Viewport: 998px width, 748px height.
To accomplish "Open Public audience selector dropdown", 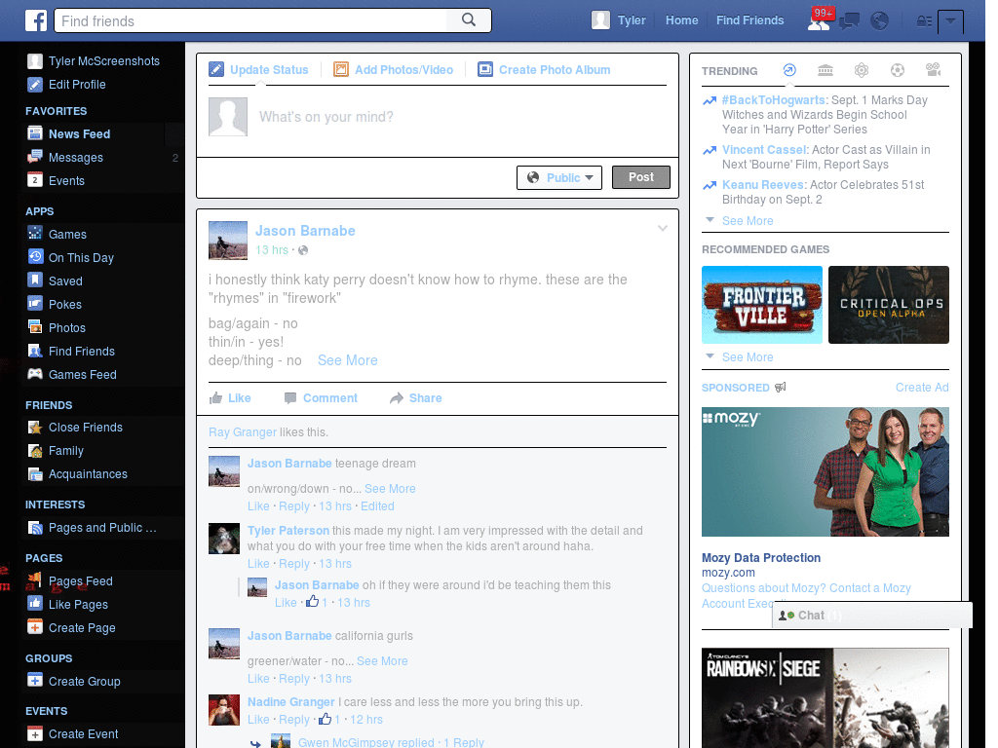I will (x=559, y=177).
